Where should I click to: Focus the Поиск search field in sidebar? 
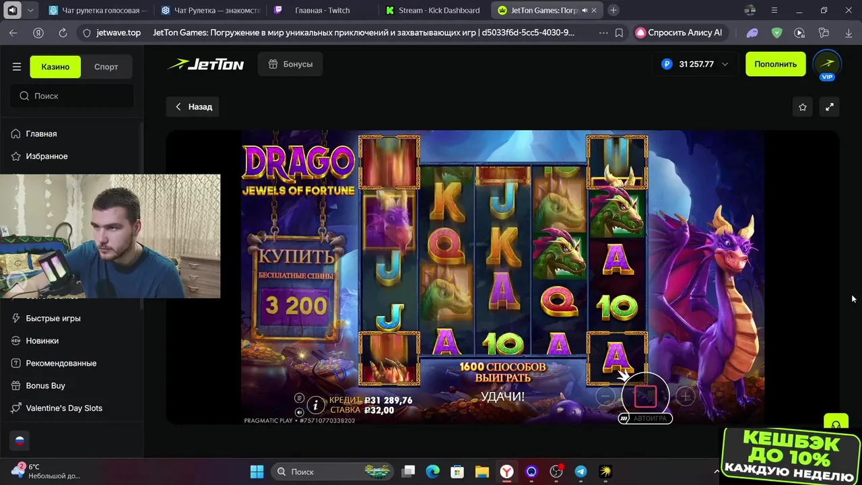click(x=72, y=96)
